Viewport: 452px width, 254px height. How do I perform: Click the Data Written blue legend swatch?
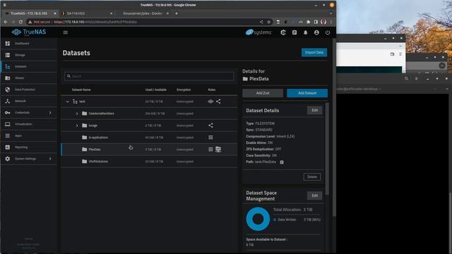pyautogui.click(x=275, y=219)
